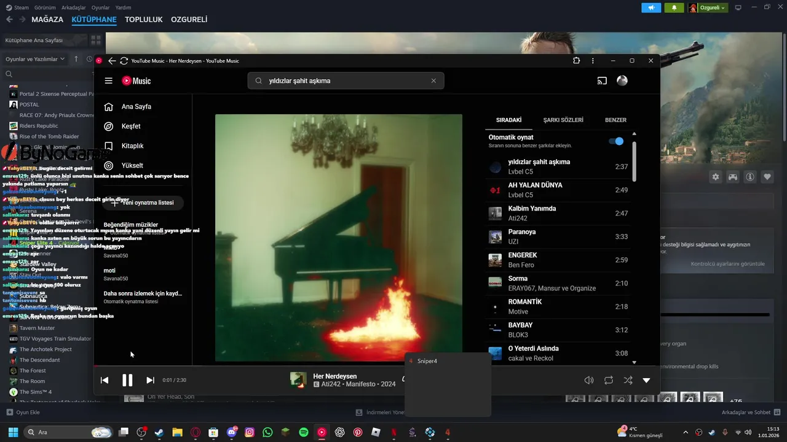Pause the current song
787x442 pixels.
pyautogui.click(x=127, y=380)
